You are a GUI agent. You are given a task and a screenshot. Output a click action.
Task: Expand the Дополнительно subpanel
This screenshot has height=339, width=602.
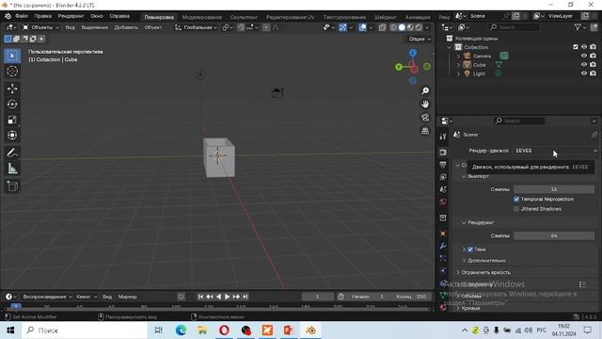(x=483, y=261)
